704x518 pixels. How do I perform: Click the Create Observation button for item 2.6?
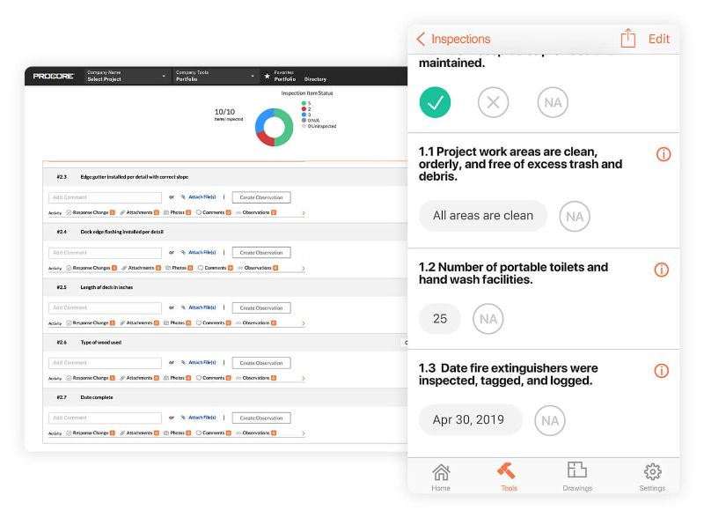coord(260,362)
